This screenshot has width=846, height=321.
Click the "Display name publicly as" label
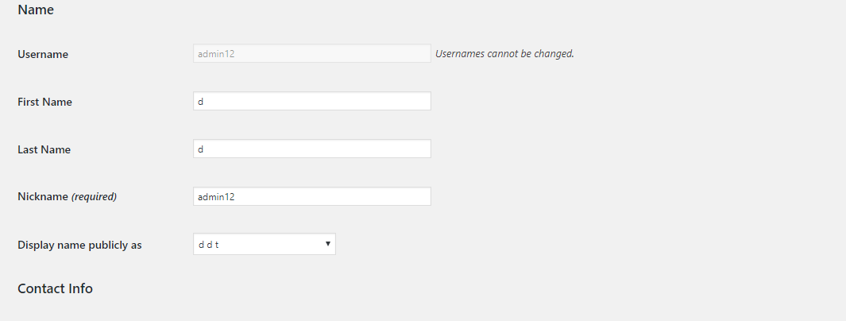coord(79,245)
